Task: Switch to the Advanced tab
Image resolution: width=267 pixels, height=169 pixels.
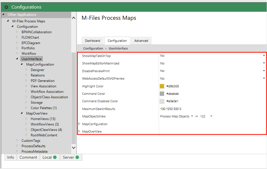Action: (x=141, y=41)
